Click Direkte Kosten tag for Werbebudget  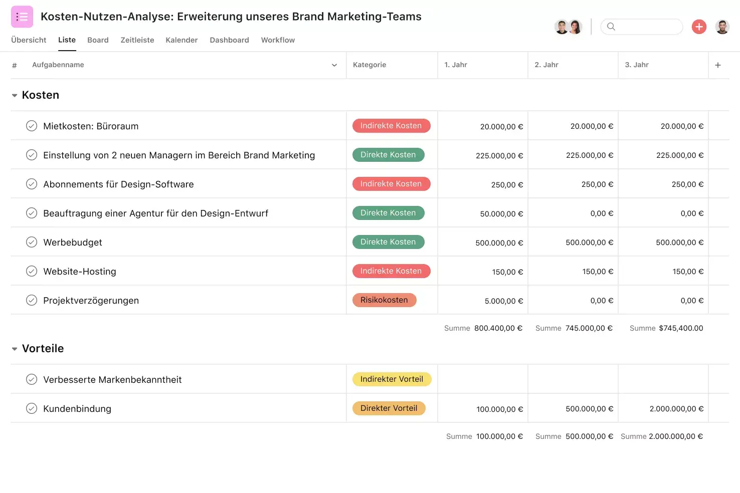388,242
